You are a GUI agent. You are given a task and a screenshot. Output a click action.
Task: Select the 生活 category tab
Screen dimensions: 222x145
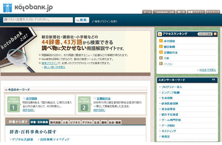97,123
